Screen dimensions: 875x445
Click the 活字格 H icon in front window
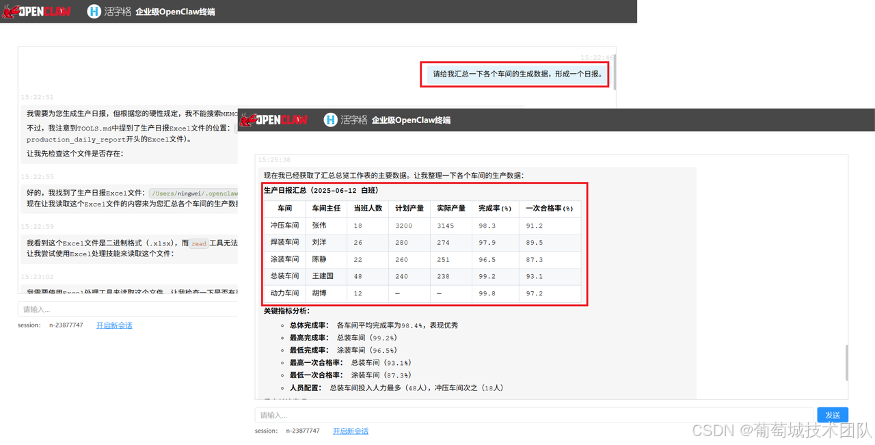pos(331,120)
